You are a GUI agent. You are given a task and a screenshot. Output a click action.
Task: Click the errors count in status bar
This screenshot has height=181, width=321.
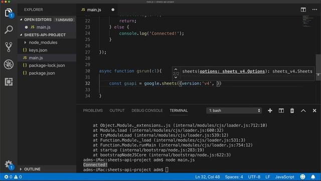pos(8,176)
